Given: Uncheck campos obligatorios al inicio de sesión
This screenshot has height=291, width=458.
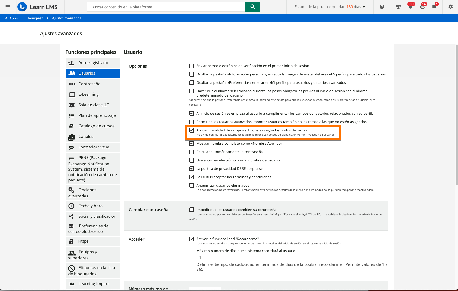Looking at the screenshot, I should tap(191, 113).
